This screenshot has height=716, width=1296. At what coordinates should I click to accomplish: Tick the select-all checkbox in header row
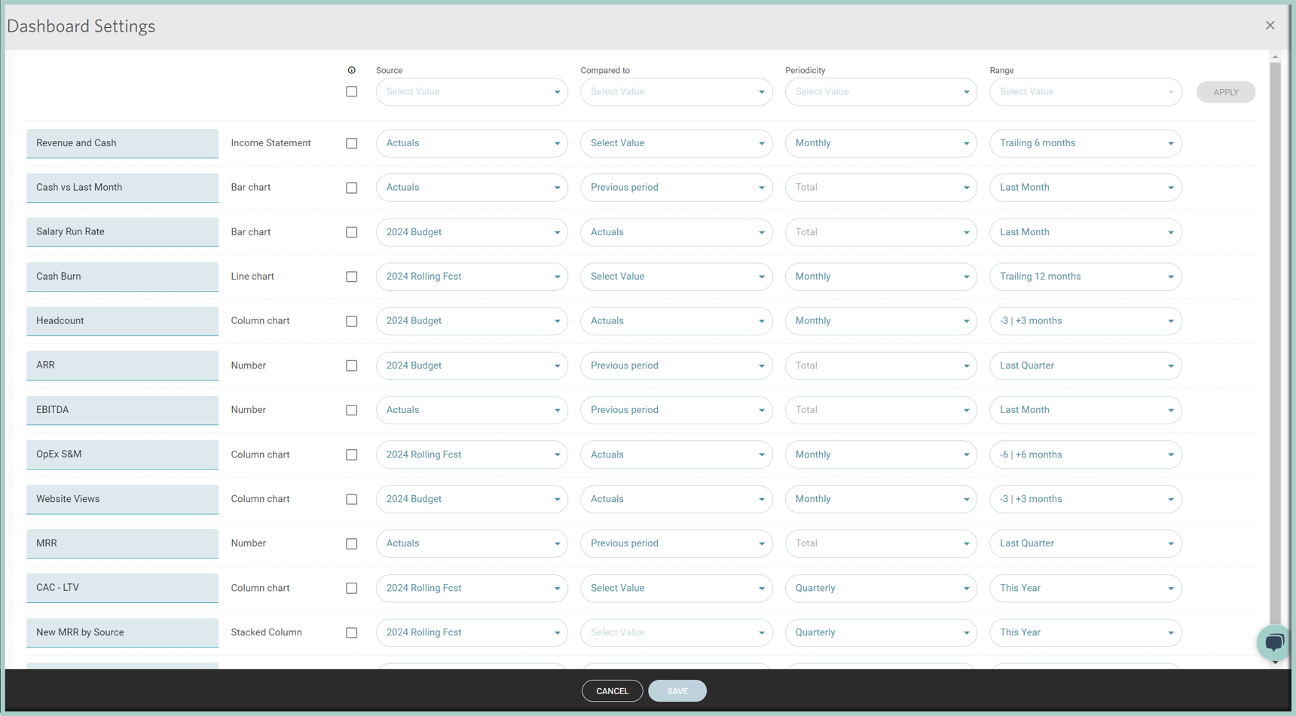click(x=351, y=92)
